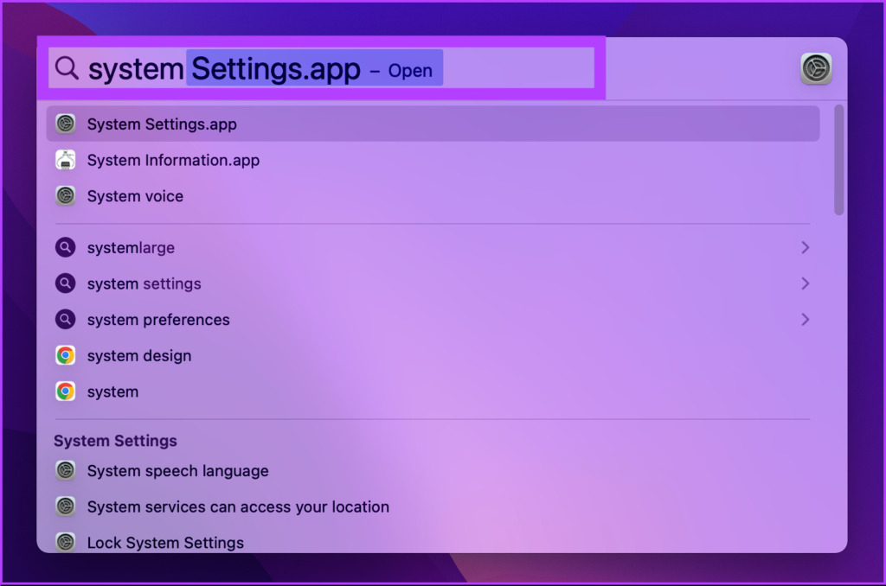Image resolution: width=886 pixels, height=586 pixels.
Task: Open Lock System Settings result
Action: [433, 543]
